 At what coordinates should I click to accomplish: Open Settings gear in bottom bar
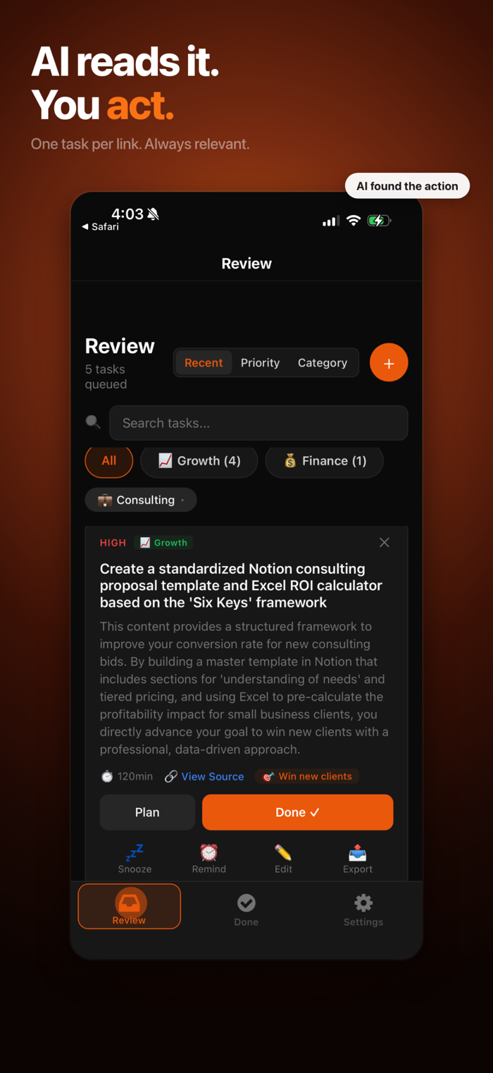tap(363, 909)
